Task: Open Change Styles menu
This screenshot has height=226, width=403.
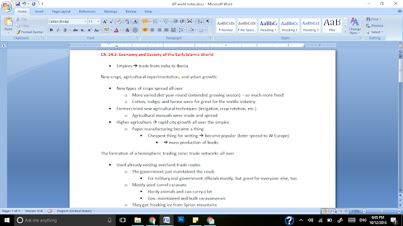Action: [x=355, y=26]
